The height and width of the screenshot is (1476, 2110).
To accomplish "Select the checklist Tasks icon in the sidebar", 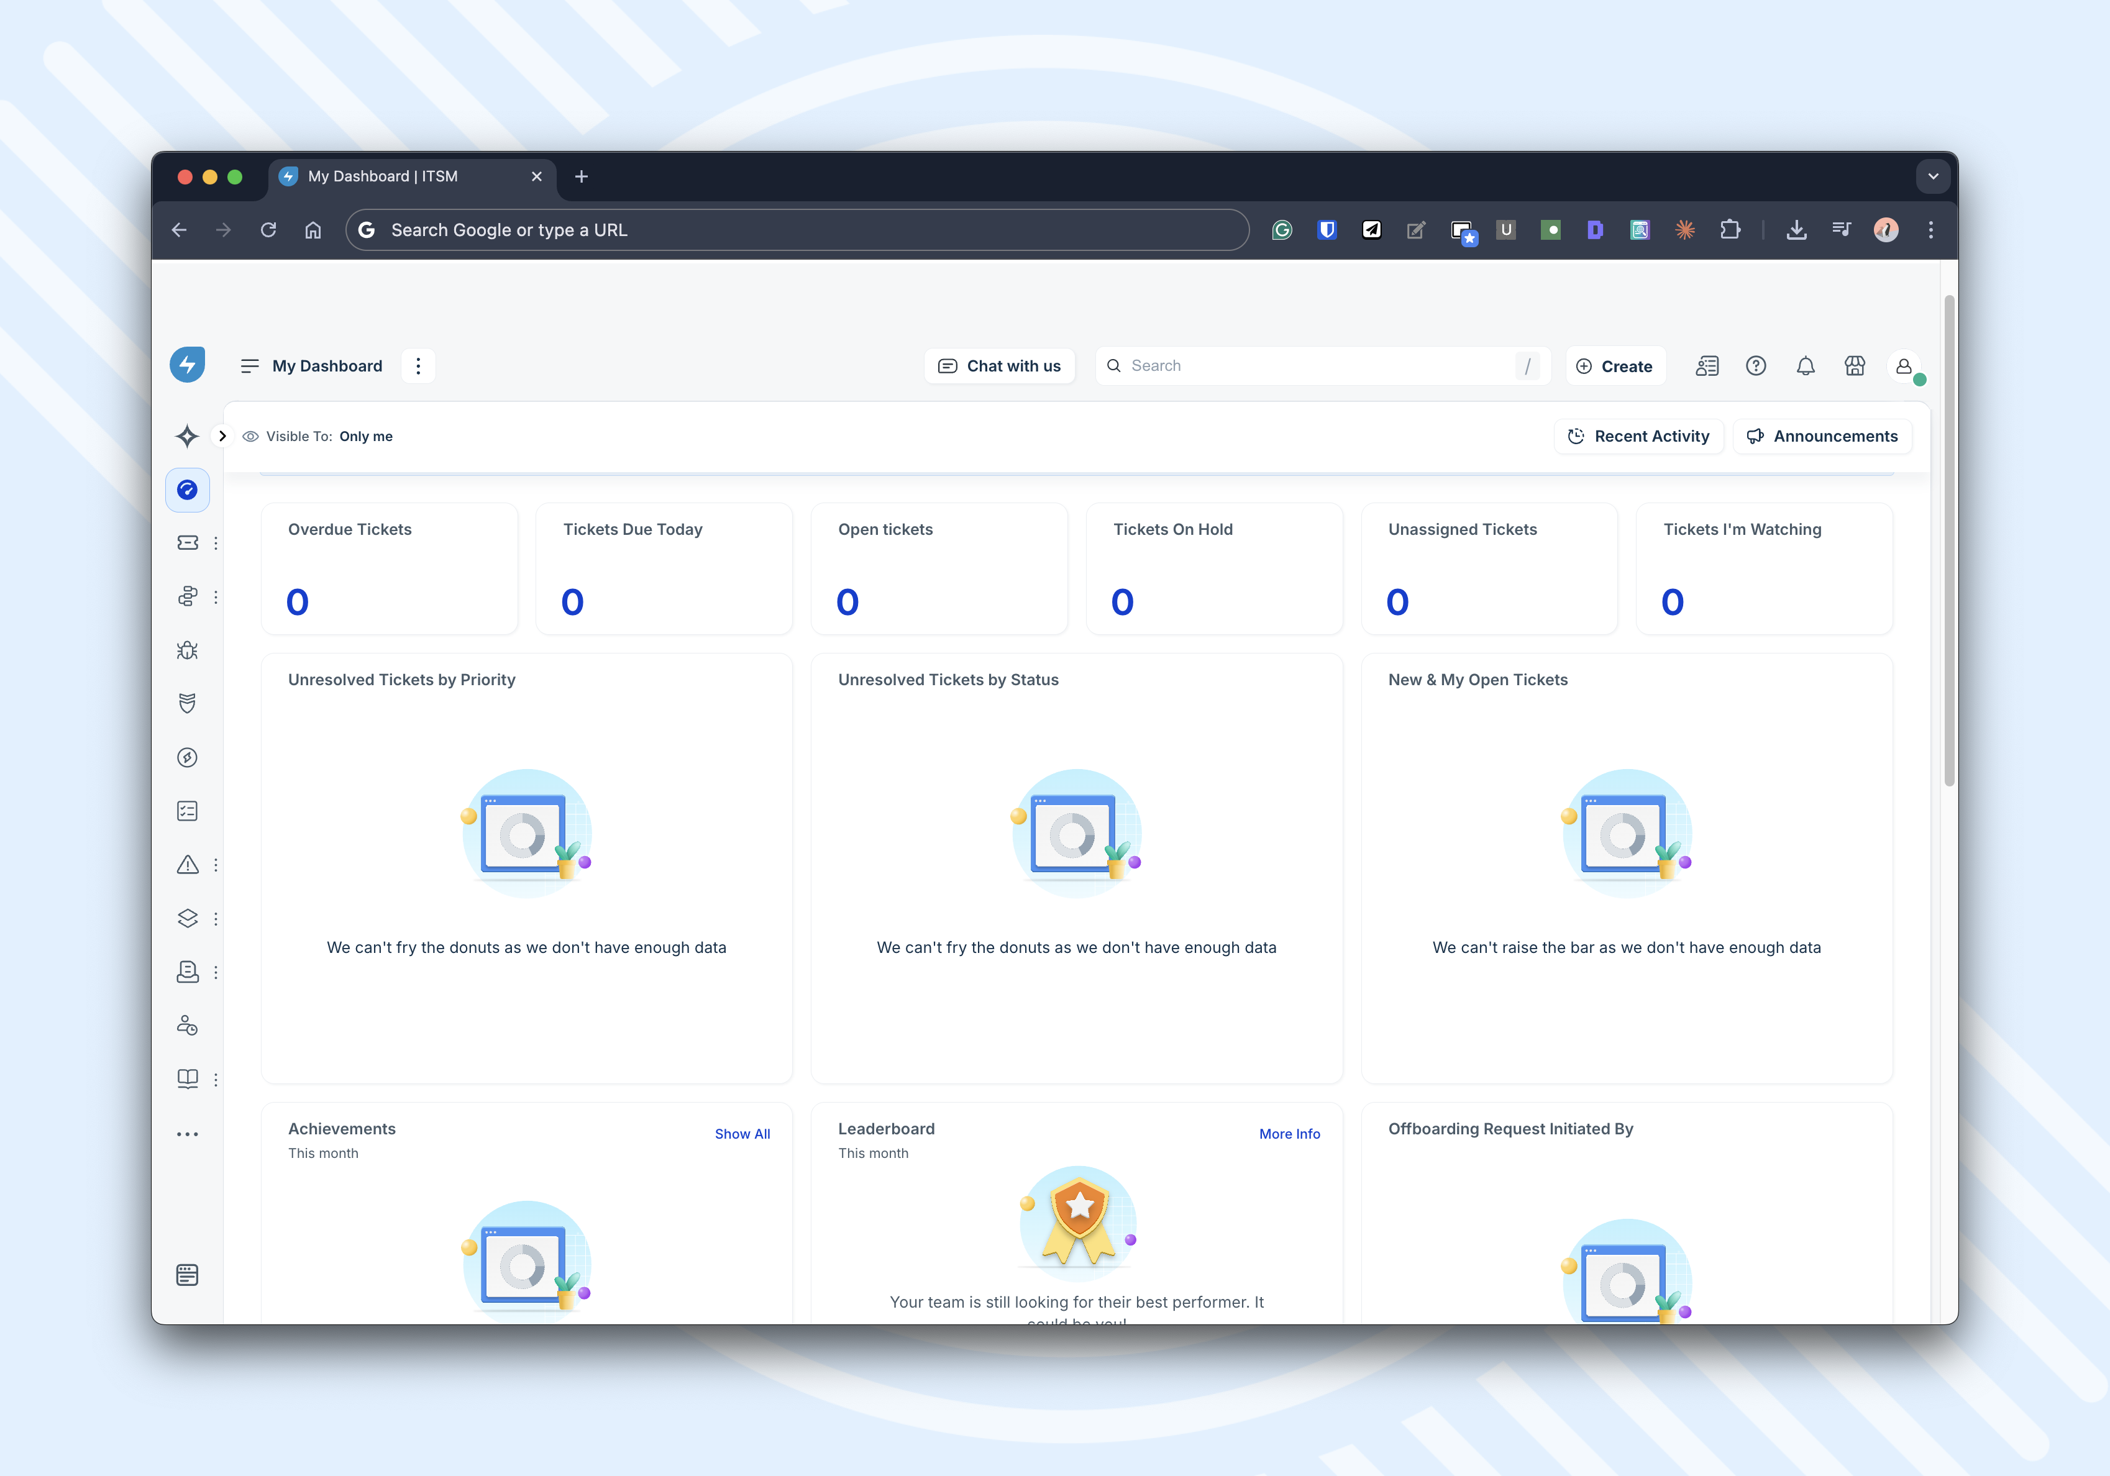I will [x=188, y=811].
